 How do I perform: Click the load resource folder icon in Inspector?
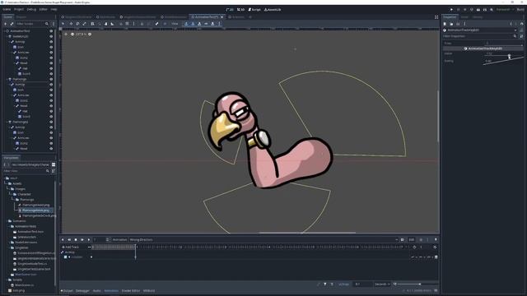click(x=451, y=24)
